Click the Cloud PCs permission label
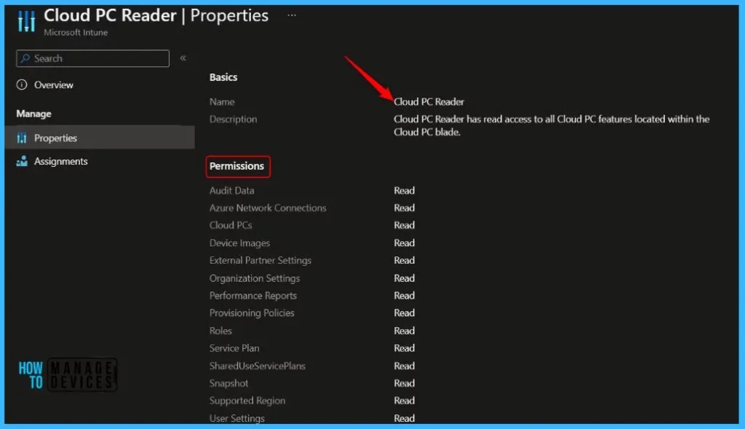 click(x=231, y=226)
